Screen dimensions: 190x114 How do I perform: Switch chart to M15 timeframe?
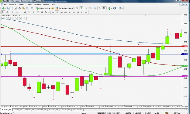coord(61,12)
